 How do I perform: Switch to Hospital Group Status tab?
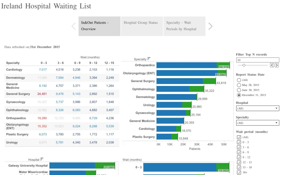tap(142, 26)
